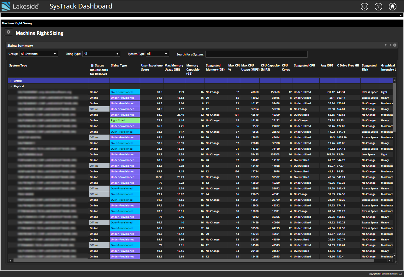Click the question-mark help icon in the header
404x277 pixels.
(x=378, y=6)
